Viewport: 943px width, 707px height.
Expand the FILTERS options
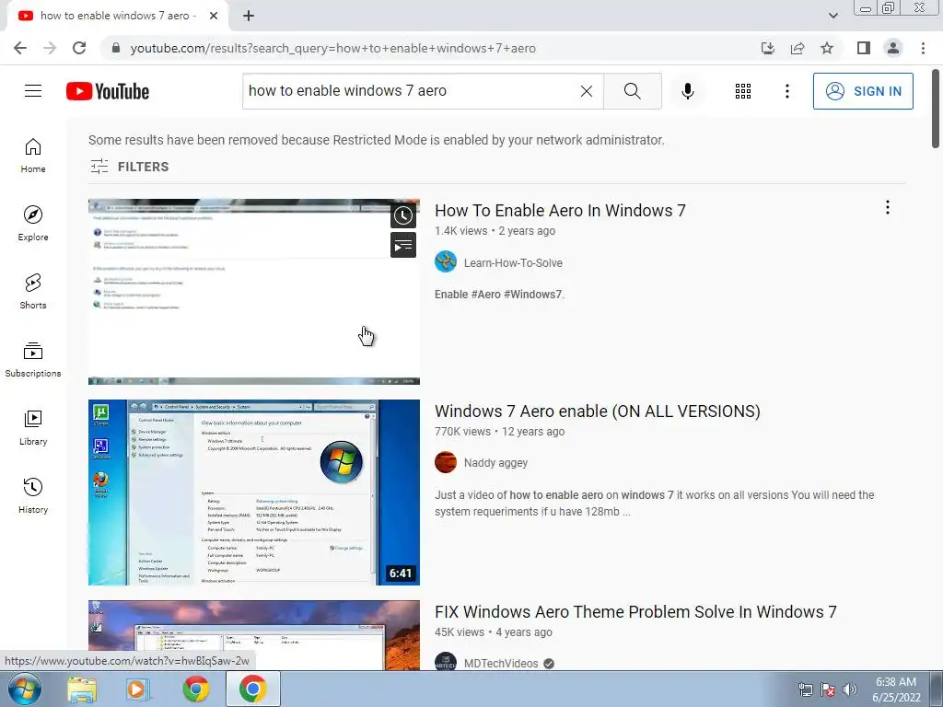[129, 167]
